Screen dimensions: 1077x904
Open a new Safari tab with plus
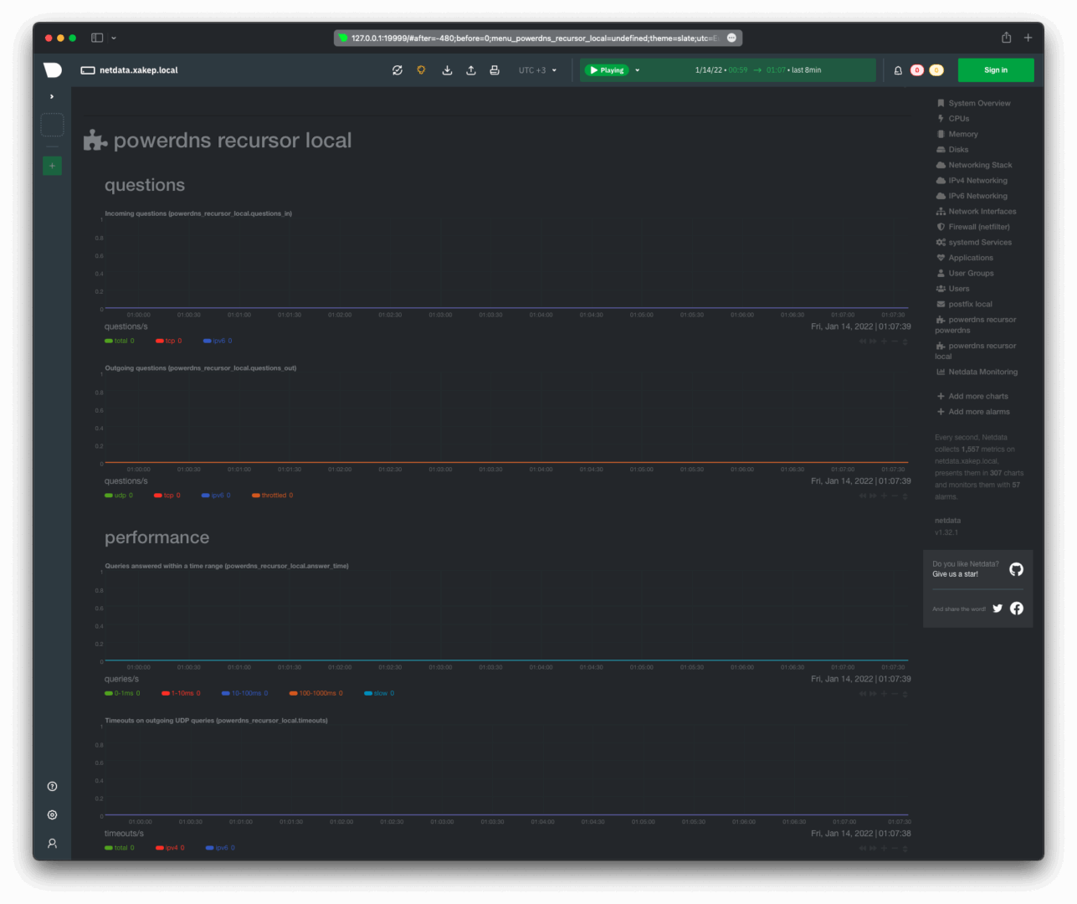click(x=1028, y=38)
